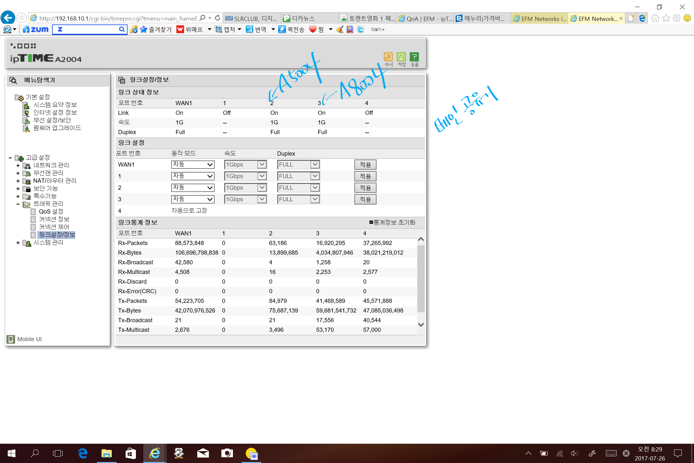Click 통계정보 초기화 link
694x463 pixels.
click(x=392, y=222)
